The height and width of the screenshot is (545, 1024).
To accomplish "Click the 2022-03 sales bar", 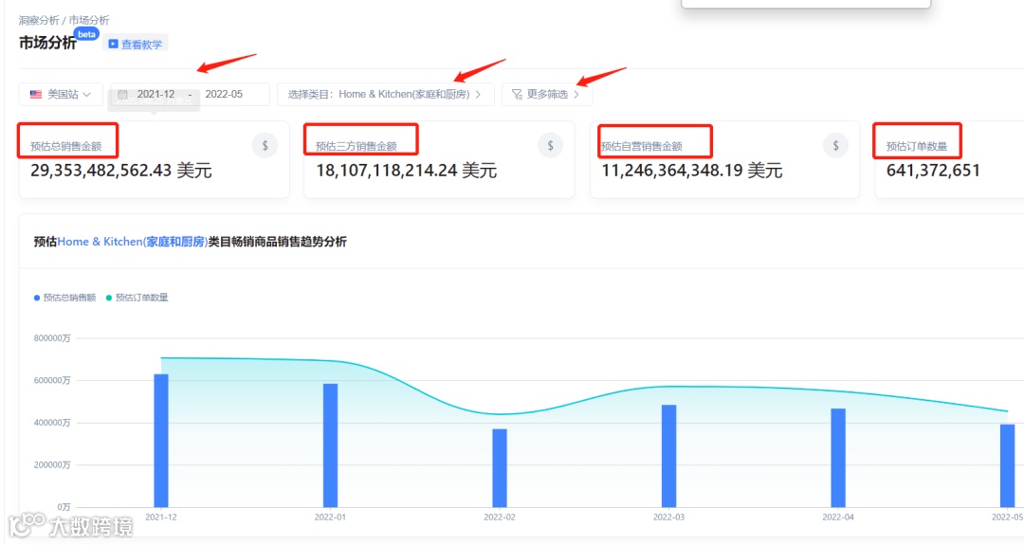I will [x=668, y=456].
